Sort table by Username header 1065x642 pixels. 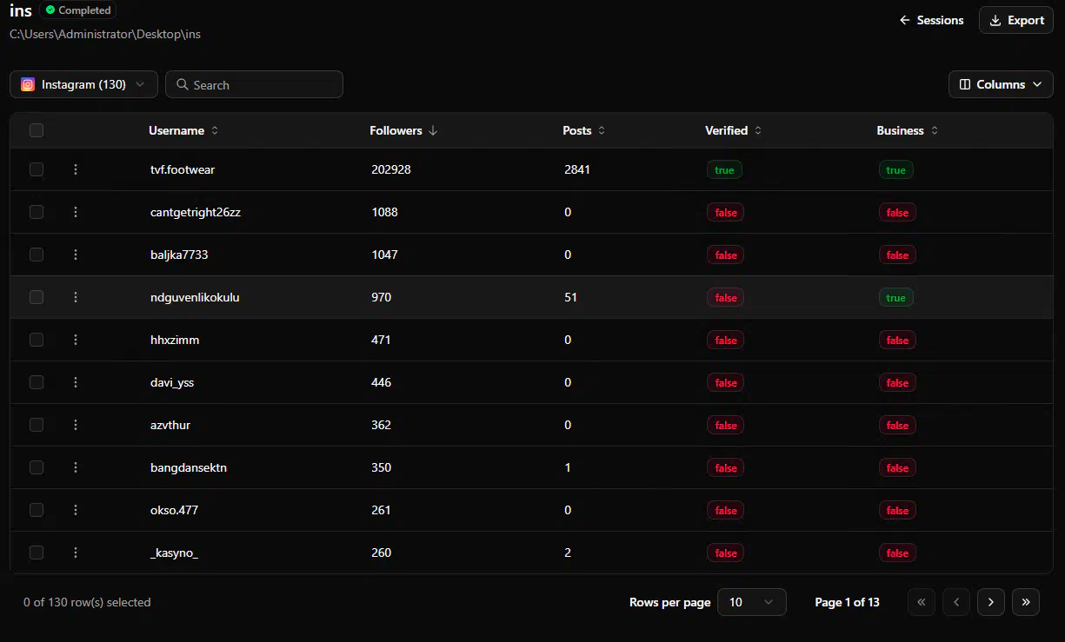tap(183, 130)
